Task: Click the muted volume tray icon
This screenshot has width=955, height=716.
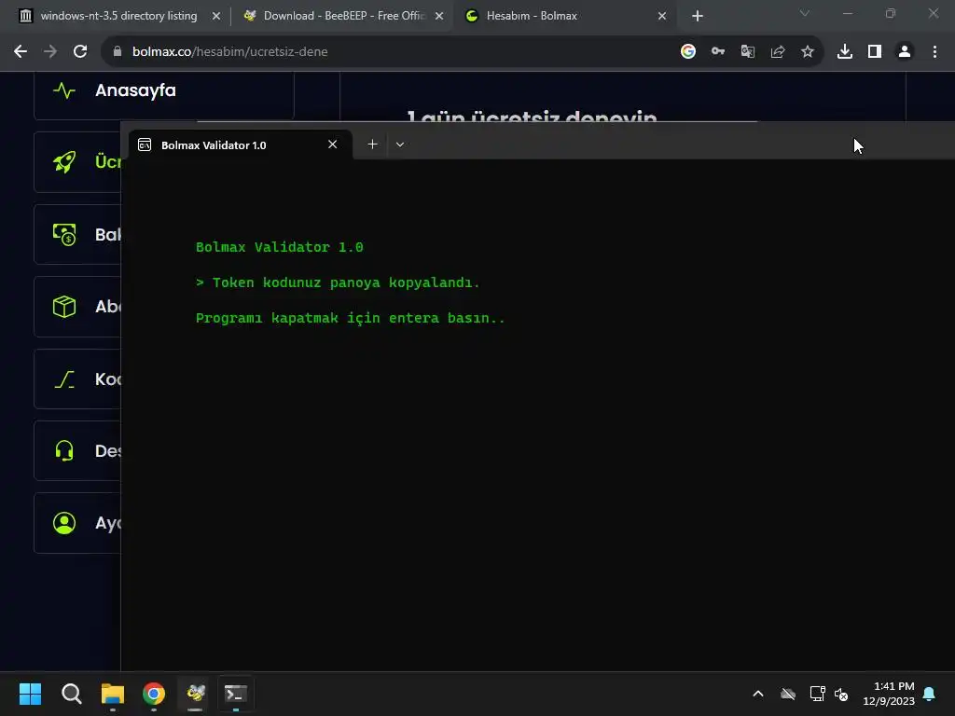Action: click(x=841, y=694)
